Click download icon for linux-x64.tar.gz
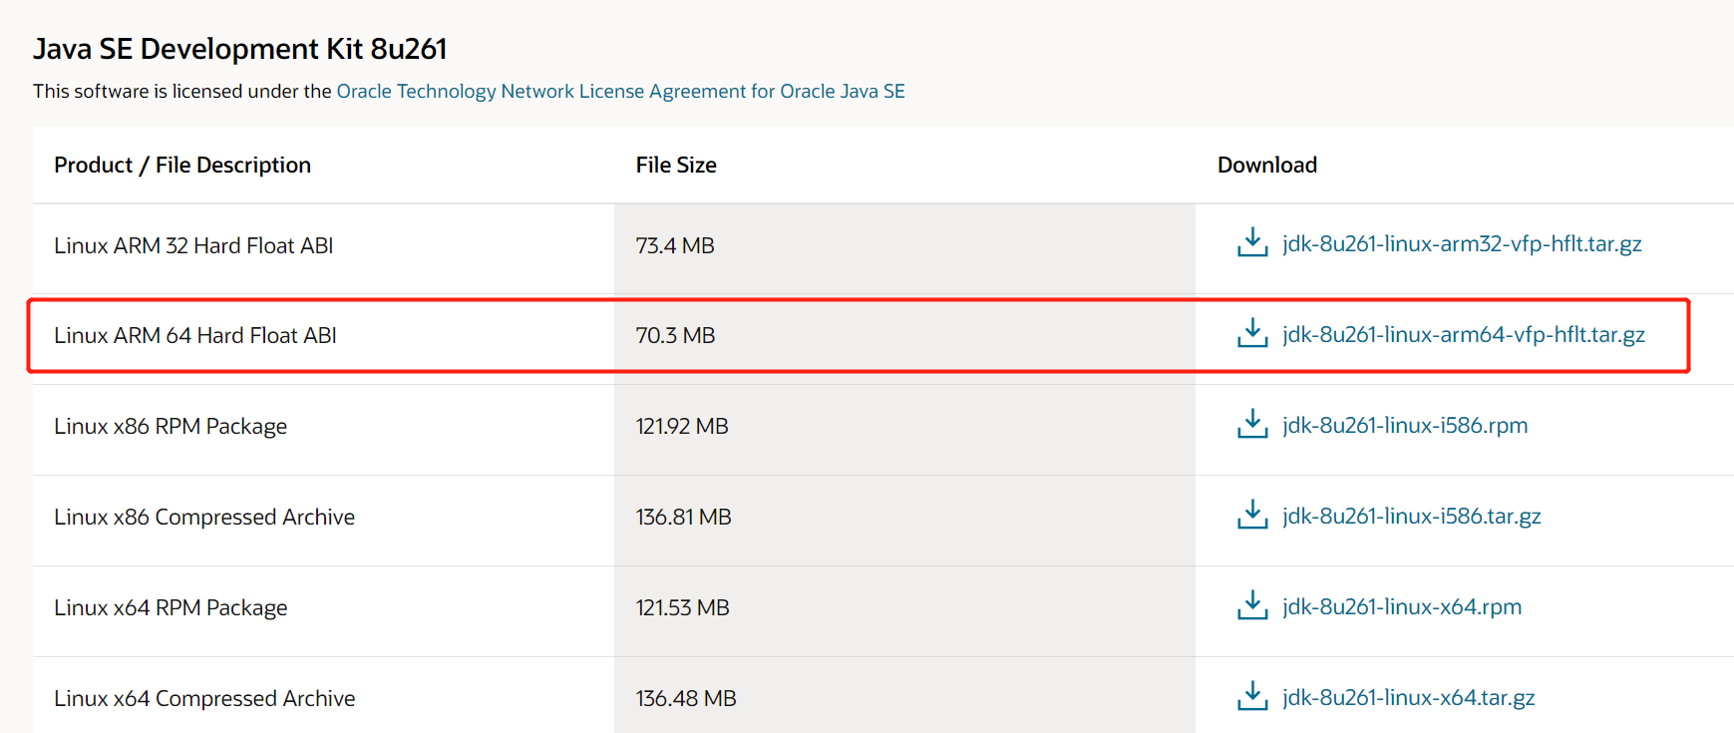Image resolution: width=1734 pixels, height=733 pixels. (1252, 696)
